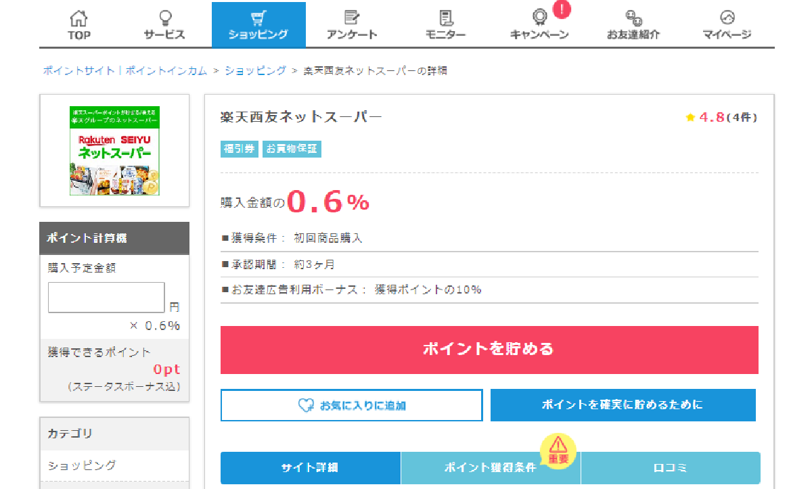Click the 楽天西友ネットスーパー title heading
Image resolution: width=812 pixels, height=489 pixels.
point(301,117)
